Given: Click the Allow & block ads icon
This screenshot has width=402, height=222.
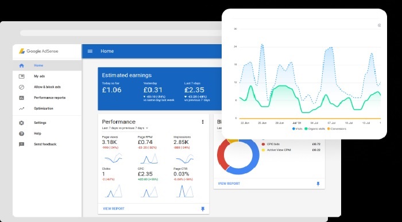Looking at the screenshot, I should [x=22, y=87].
